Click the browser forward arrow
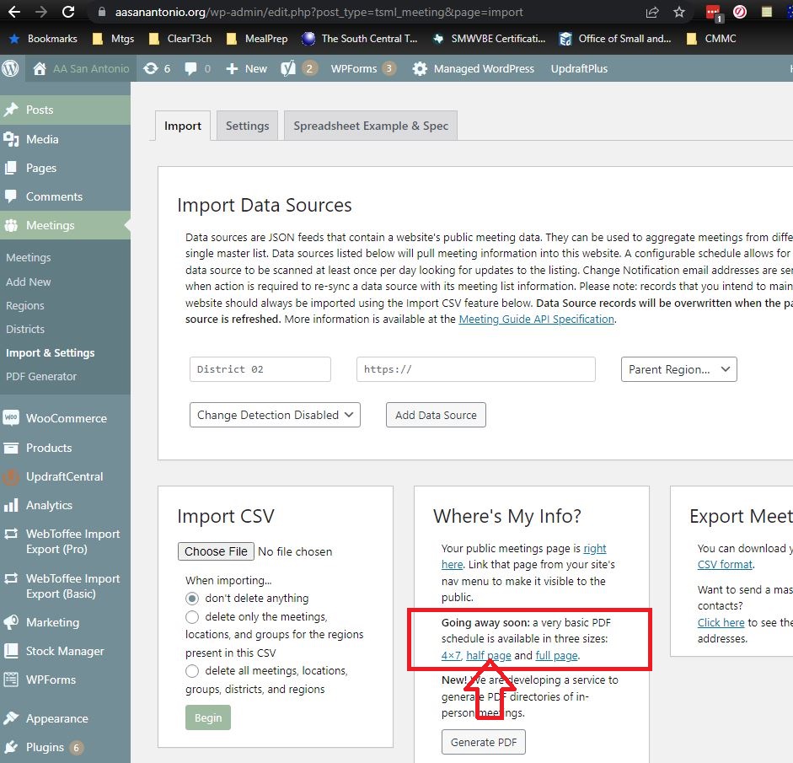Screen dimensions: 793x763 point(41,12)
